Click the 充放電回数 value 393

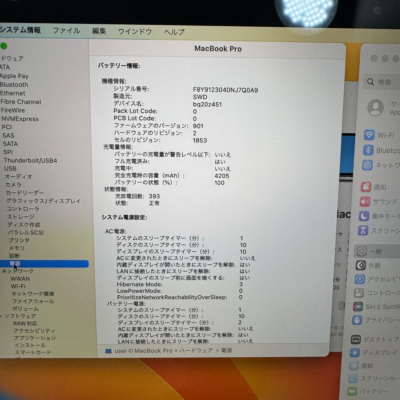pyautogui.click(x=154, y=196)
